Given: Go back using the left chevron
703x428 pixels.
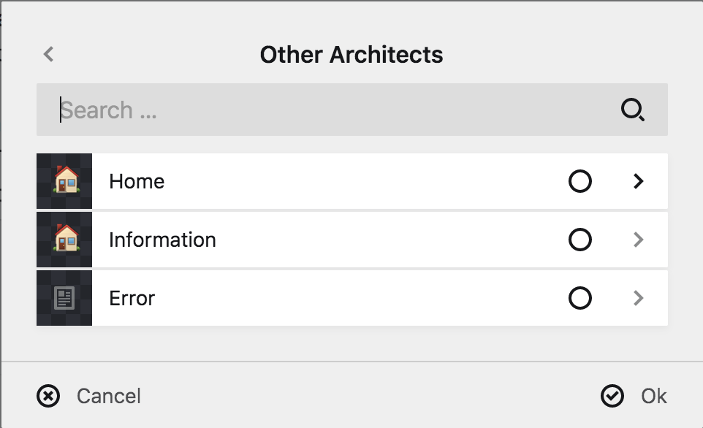Looking at the screenshot, I should [x=48, y=54].
